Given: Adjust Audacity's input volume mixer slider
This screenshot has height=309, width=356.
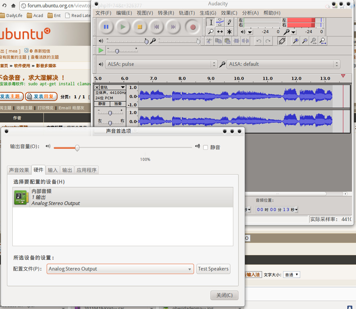Looking at the screenshot, I should [198, 41].
